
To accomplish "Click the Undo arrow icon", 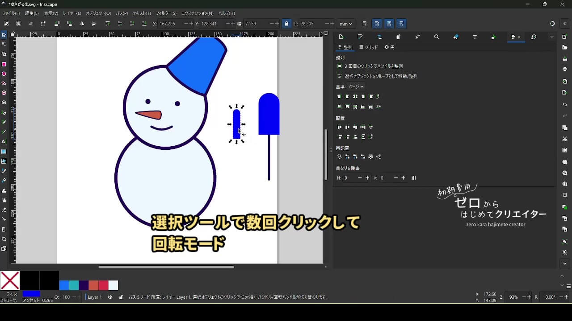I will coord(565,105).
